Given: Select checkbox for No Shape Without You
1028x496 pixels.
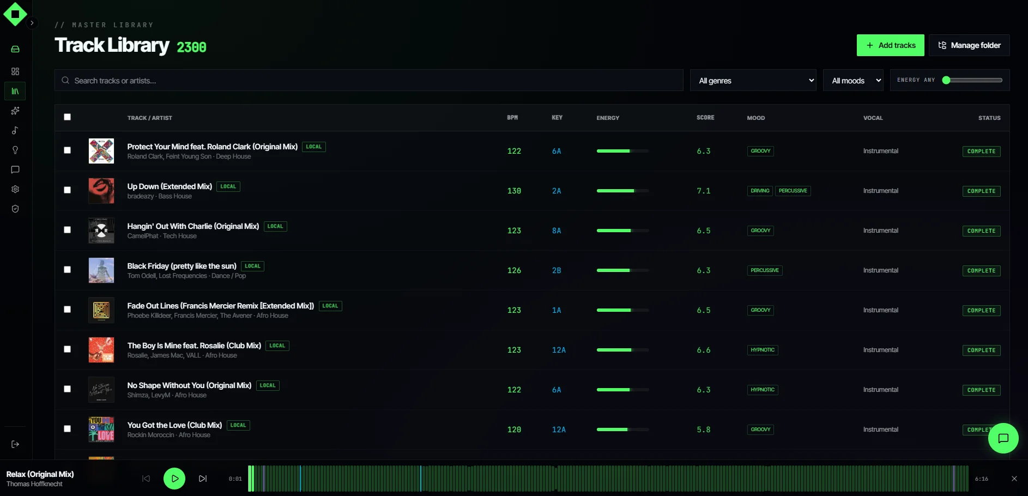Looking at the screenshot, I should [x=67, y=389].
